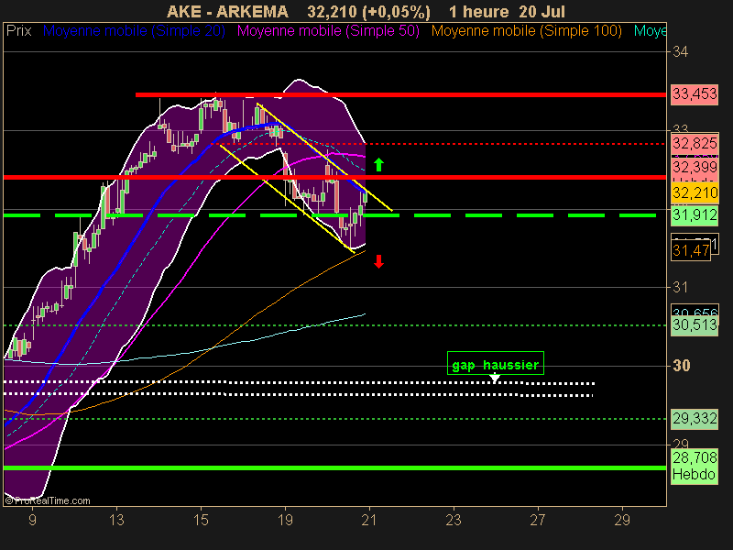Screen dimensions: 733x550
Task: Click date 13 on the time axis
Action: pos(116,520)
